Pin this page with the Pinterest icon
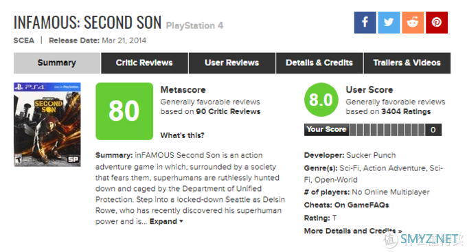 point(437,23)
